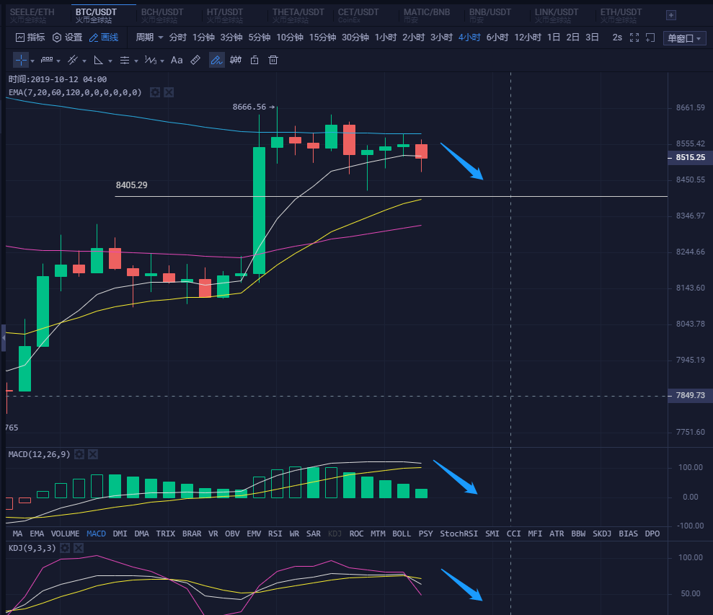713x615 pixels.
Task: Set timeframe to 1小时
Action: 386,37
